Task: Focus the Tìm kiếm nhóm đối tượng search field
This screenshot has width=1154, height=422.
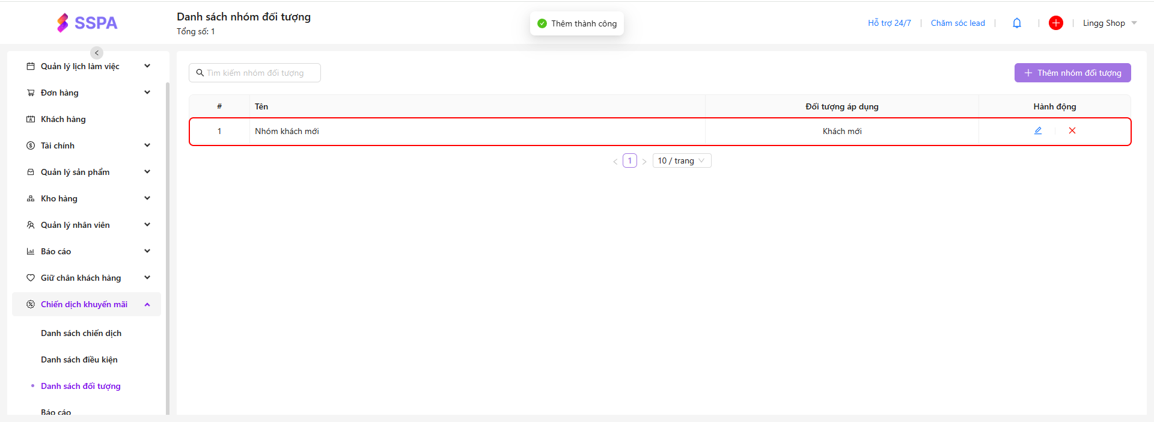Action: point(258,73)
